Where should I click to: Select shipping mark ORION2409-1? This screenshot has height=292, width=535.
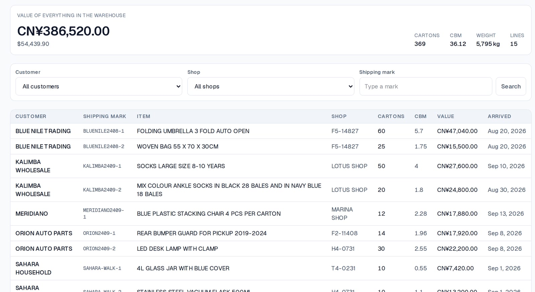click(99, 233)
